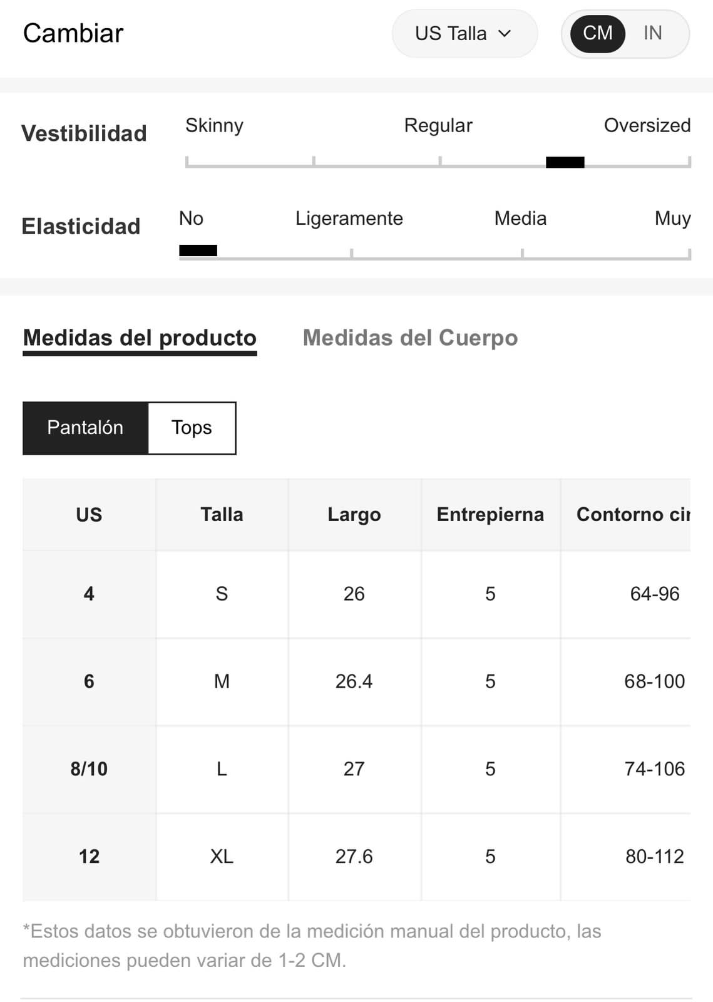Click the chevron arrow next to US Talla
Image resolution: width=713 pixels, height=1002 pixels.
pos(505,34)
